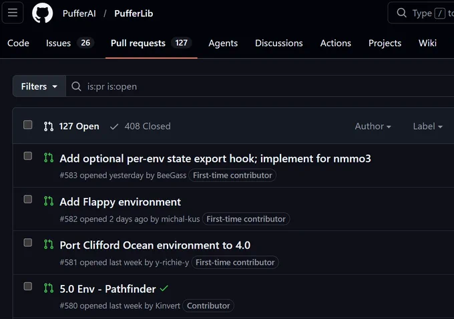Click the checkmark icon beside 408 Closed

114,126
